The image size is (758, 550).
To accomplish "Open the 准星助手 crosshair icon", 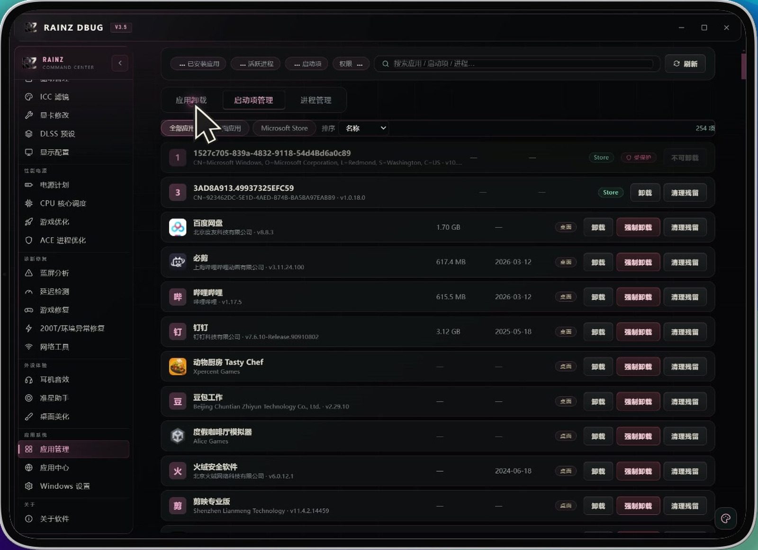I will (29, 398).
